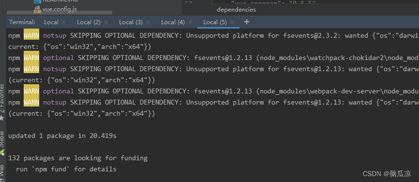Click the vue.config.js JS file icon
The image size is (419, 182).
click(37, 10)
